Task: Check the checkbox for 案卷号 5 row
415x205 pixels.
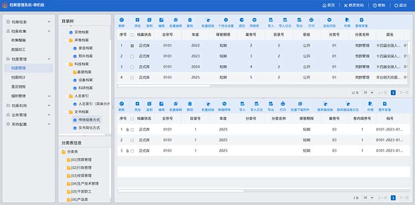Action: [132, 78]
